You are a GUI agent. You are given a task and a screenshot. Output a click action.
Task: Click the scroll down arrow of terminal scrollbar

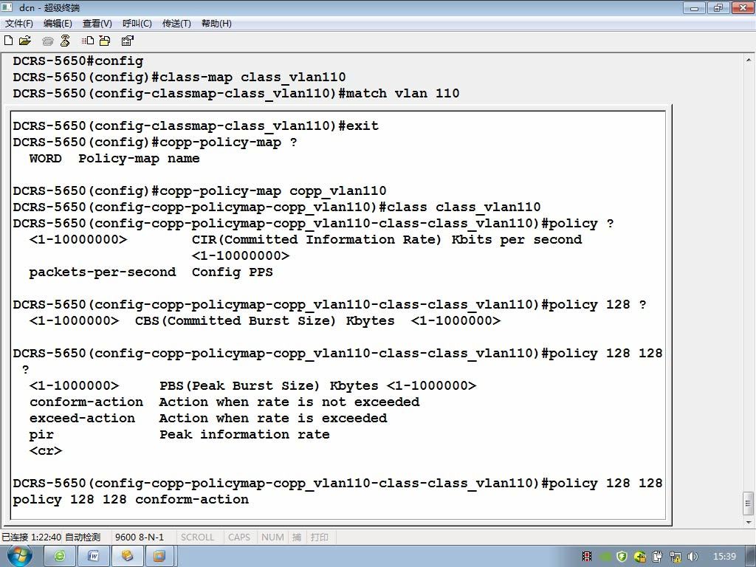click(x=749, y=522)
